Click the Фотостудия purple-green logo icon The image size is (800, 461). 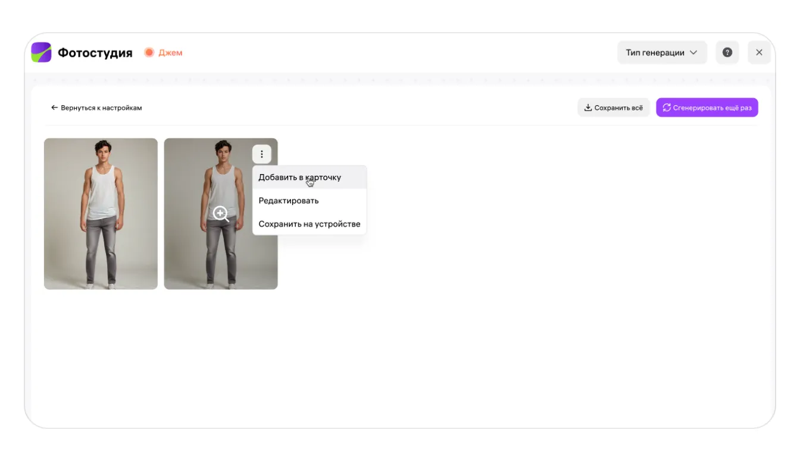tap(41, 53)
